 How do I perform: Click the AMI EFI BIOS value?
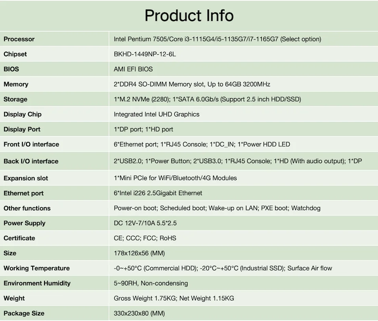(133, 69)
